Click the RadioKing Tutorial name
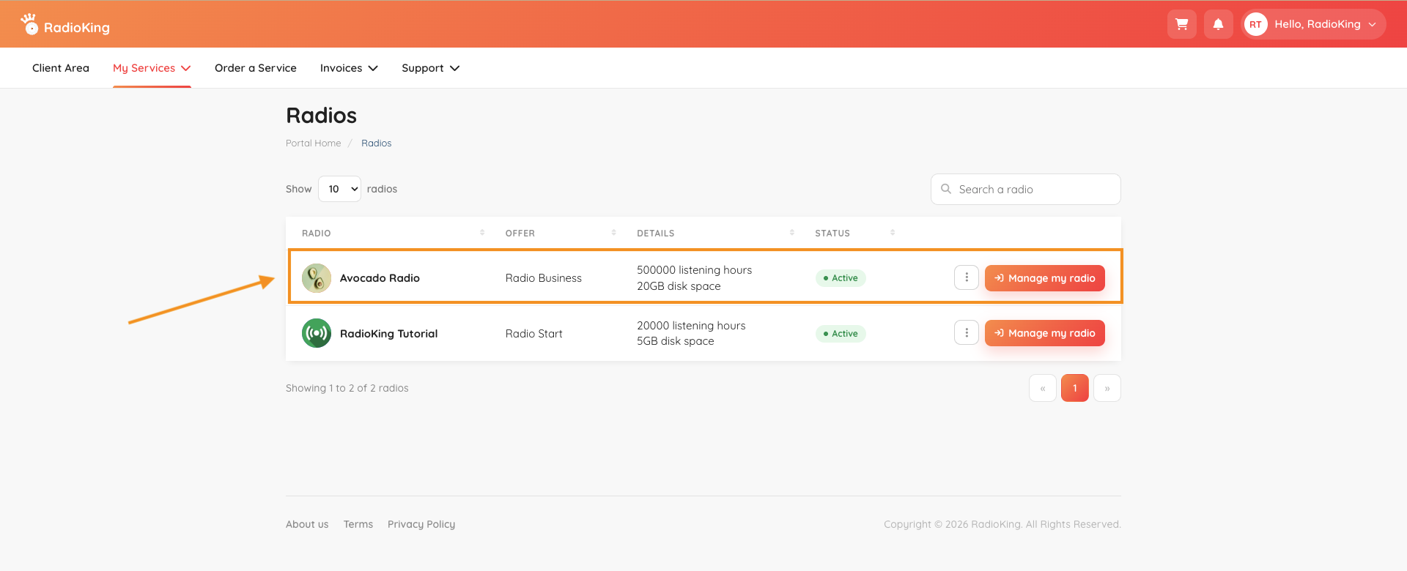The image size is (1407, 571). [388, 334]
